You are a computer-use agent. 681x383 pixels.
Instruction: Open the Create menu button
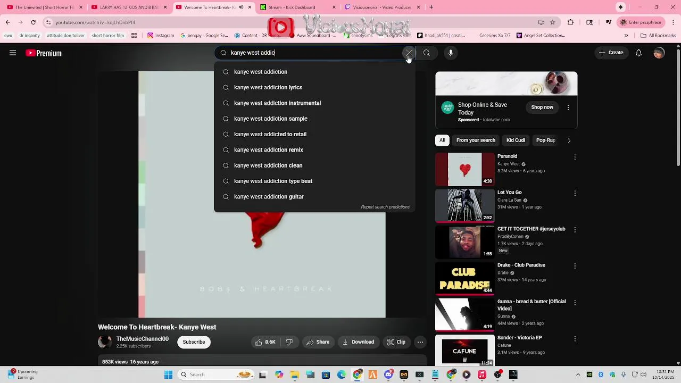(x=611, y=53)
